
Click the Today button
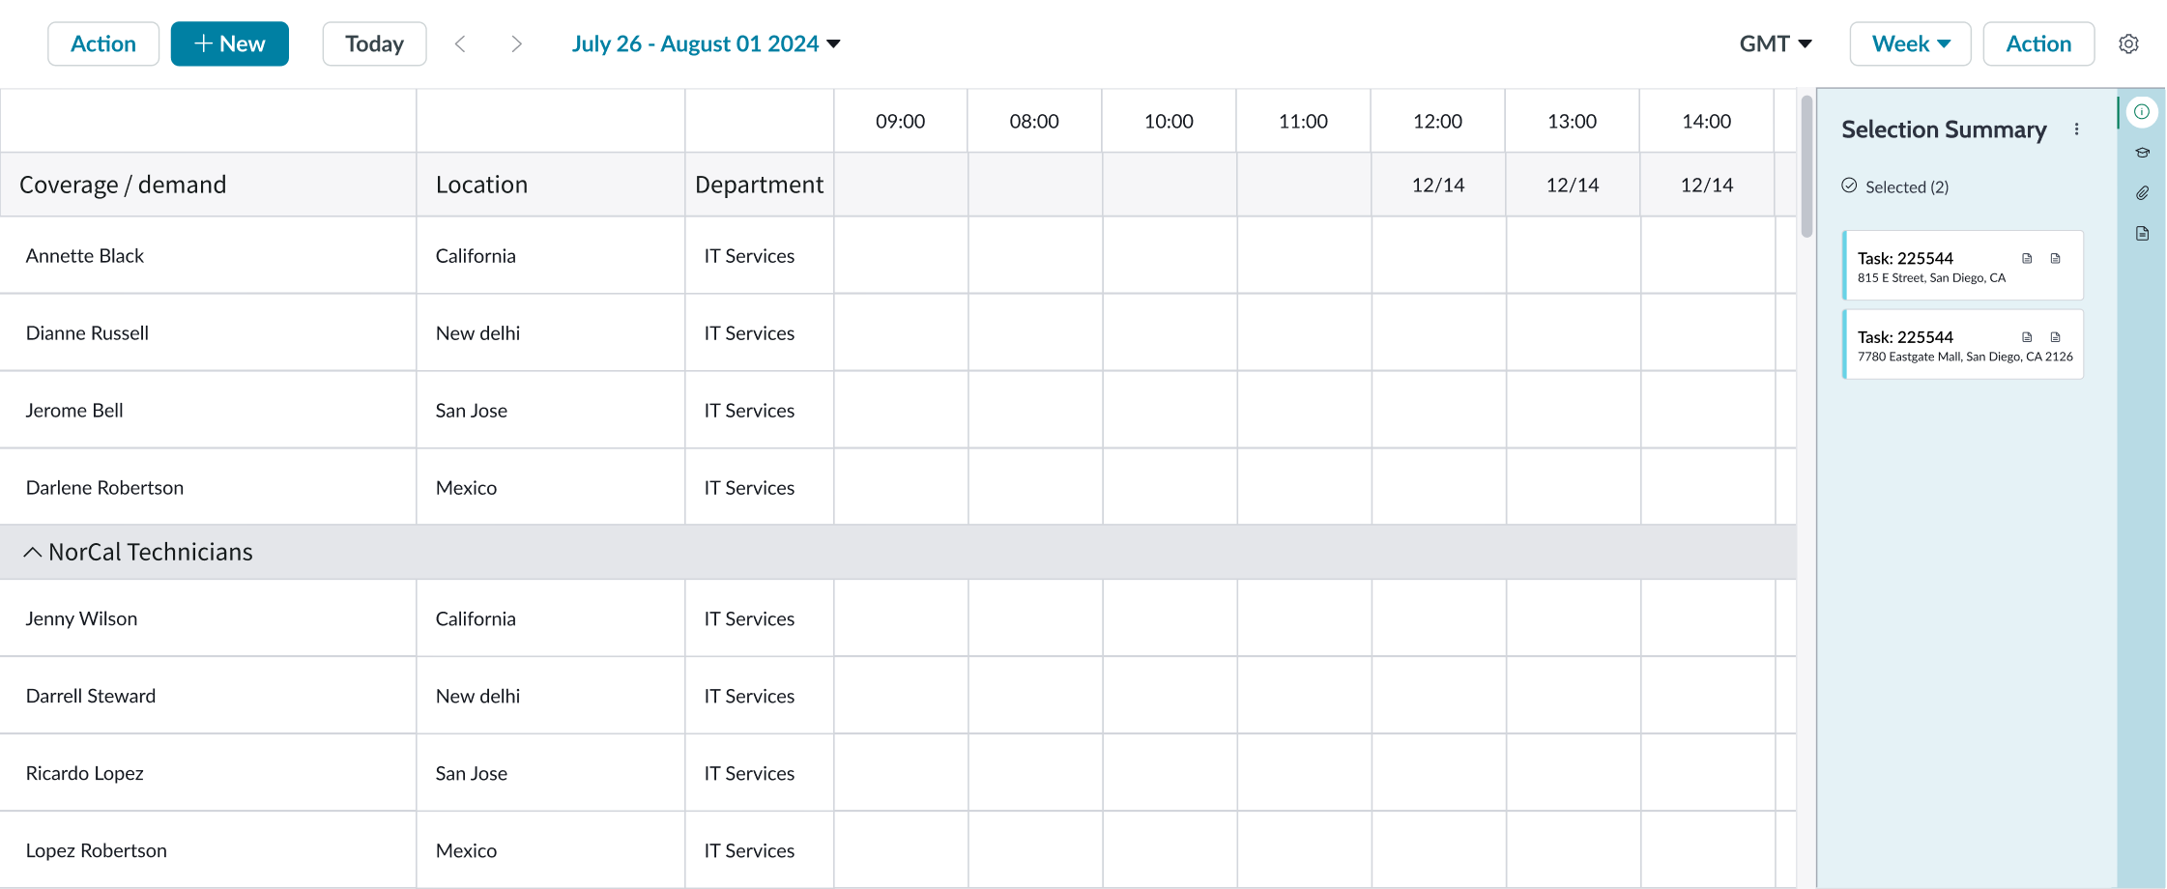374,43
